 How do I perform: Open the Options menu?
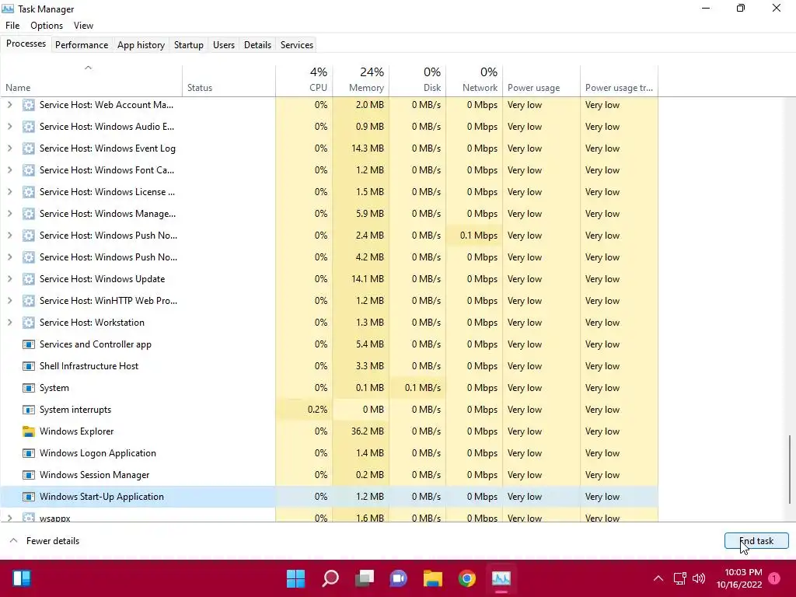pyautogui.click(x=47, y=26)
